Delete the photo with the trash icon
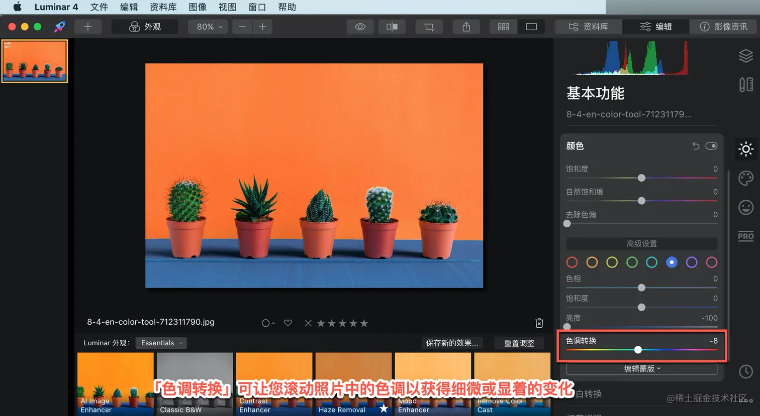This screenshot has height=416, width=760. tap(539, 323)
